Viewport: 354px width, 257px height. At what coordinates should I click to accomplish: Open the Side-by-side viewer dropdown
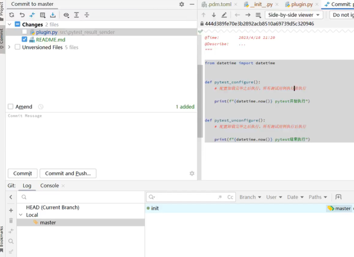(294, 15)
